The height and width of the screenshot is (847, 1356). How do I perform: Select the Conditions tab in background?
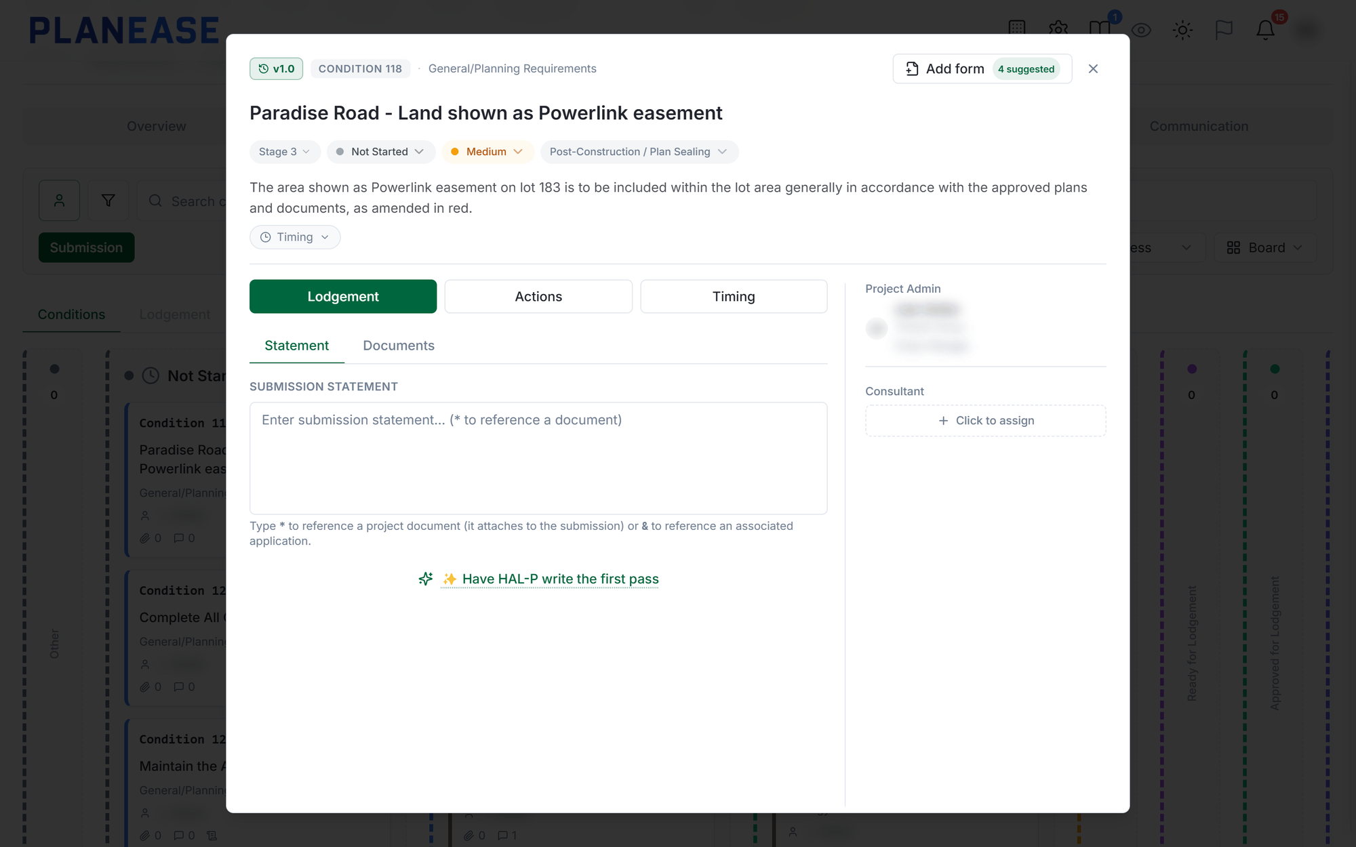[71, 314]
